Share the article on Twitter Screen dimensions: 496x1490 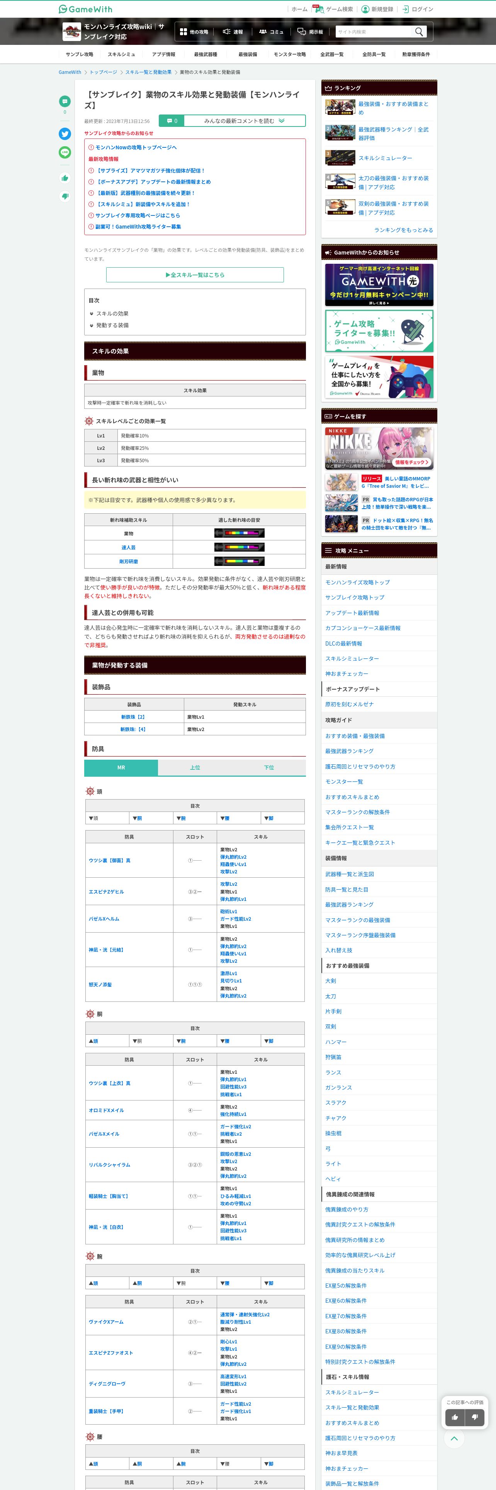(x=65, y=133)
